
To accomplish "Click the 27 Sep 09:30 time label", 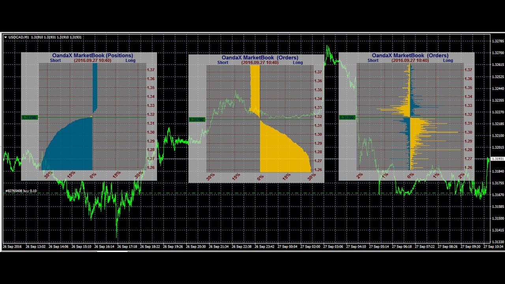I will point(470,247).
